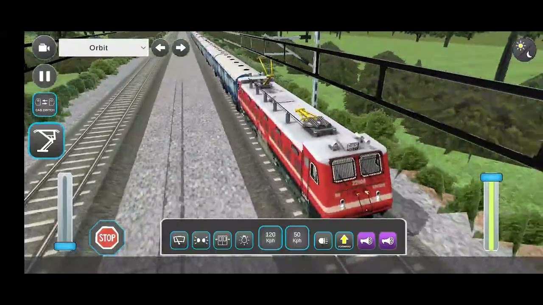The height and width of the screenshot is (305, 543).
Task: Toggle the windshield wiper
Action: pos(179,241)
